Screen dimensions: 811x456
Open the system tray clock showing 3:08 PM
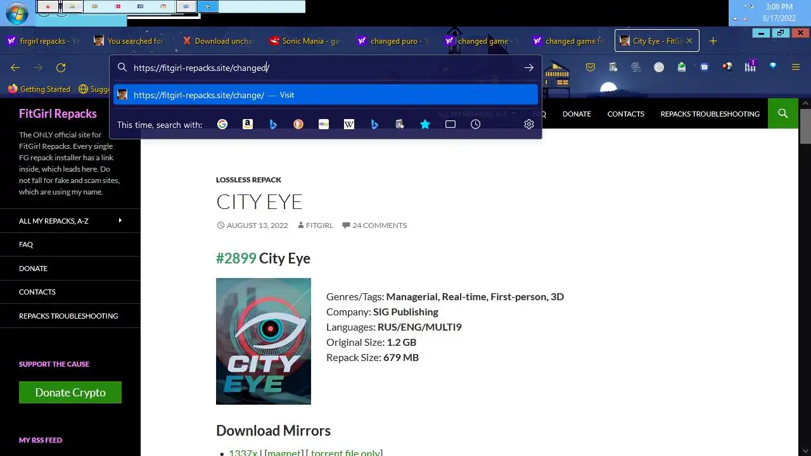(779, 7)
